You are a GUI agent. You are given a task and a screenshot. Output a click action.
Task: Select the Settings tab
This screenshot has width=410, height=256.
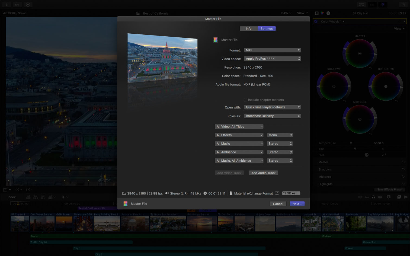coord(267,28)
